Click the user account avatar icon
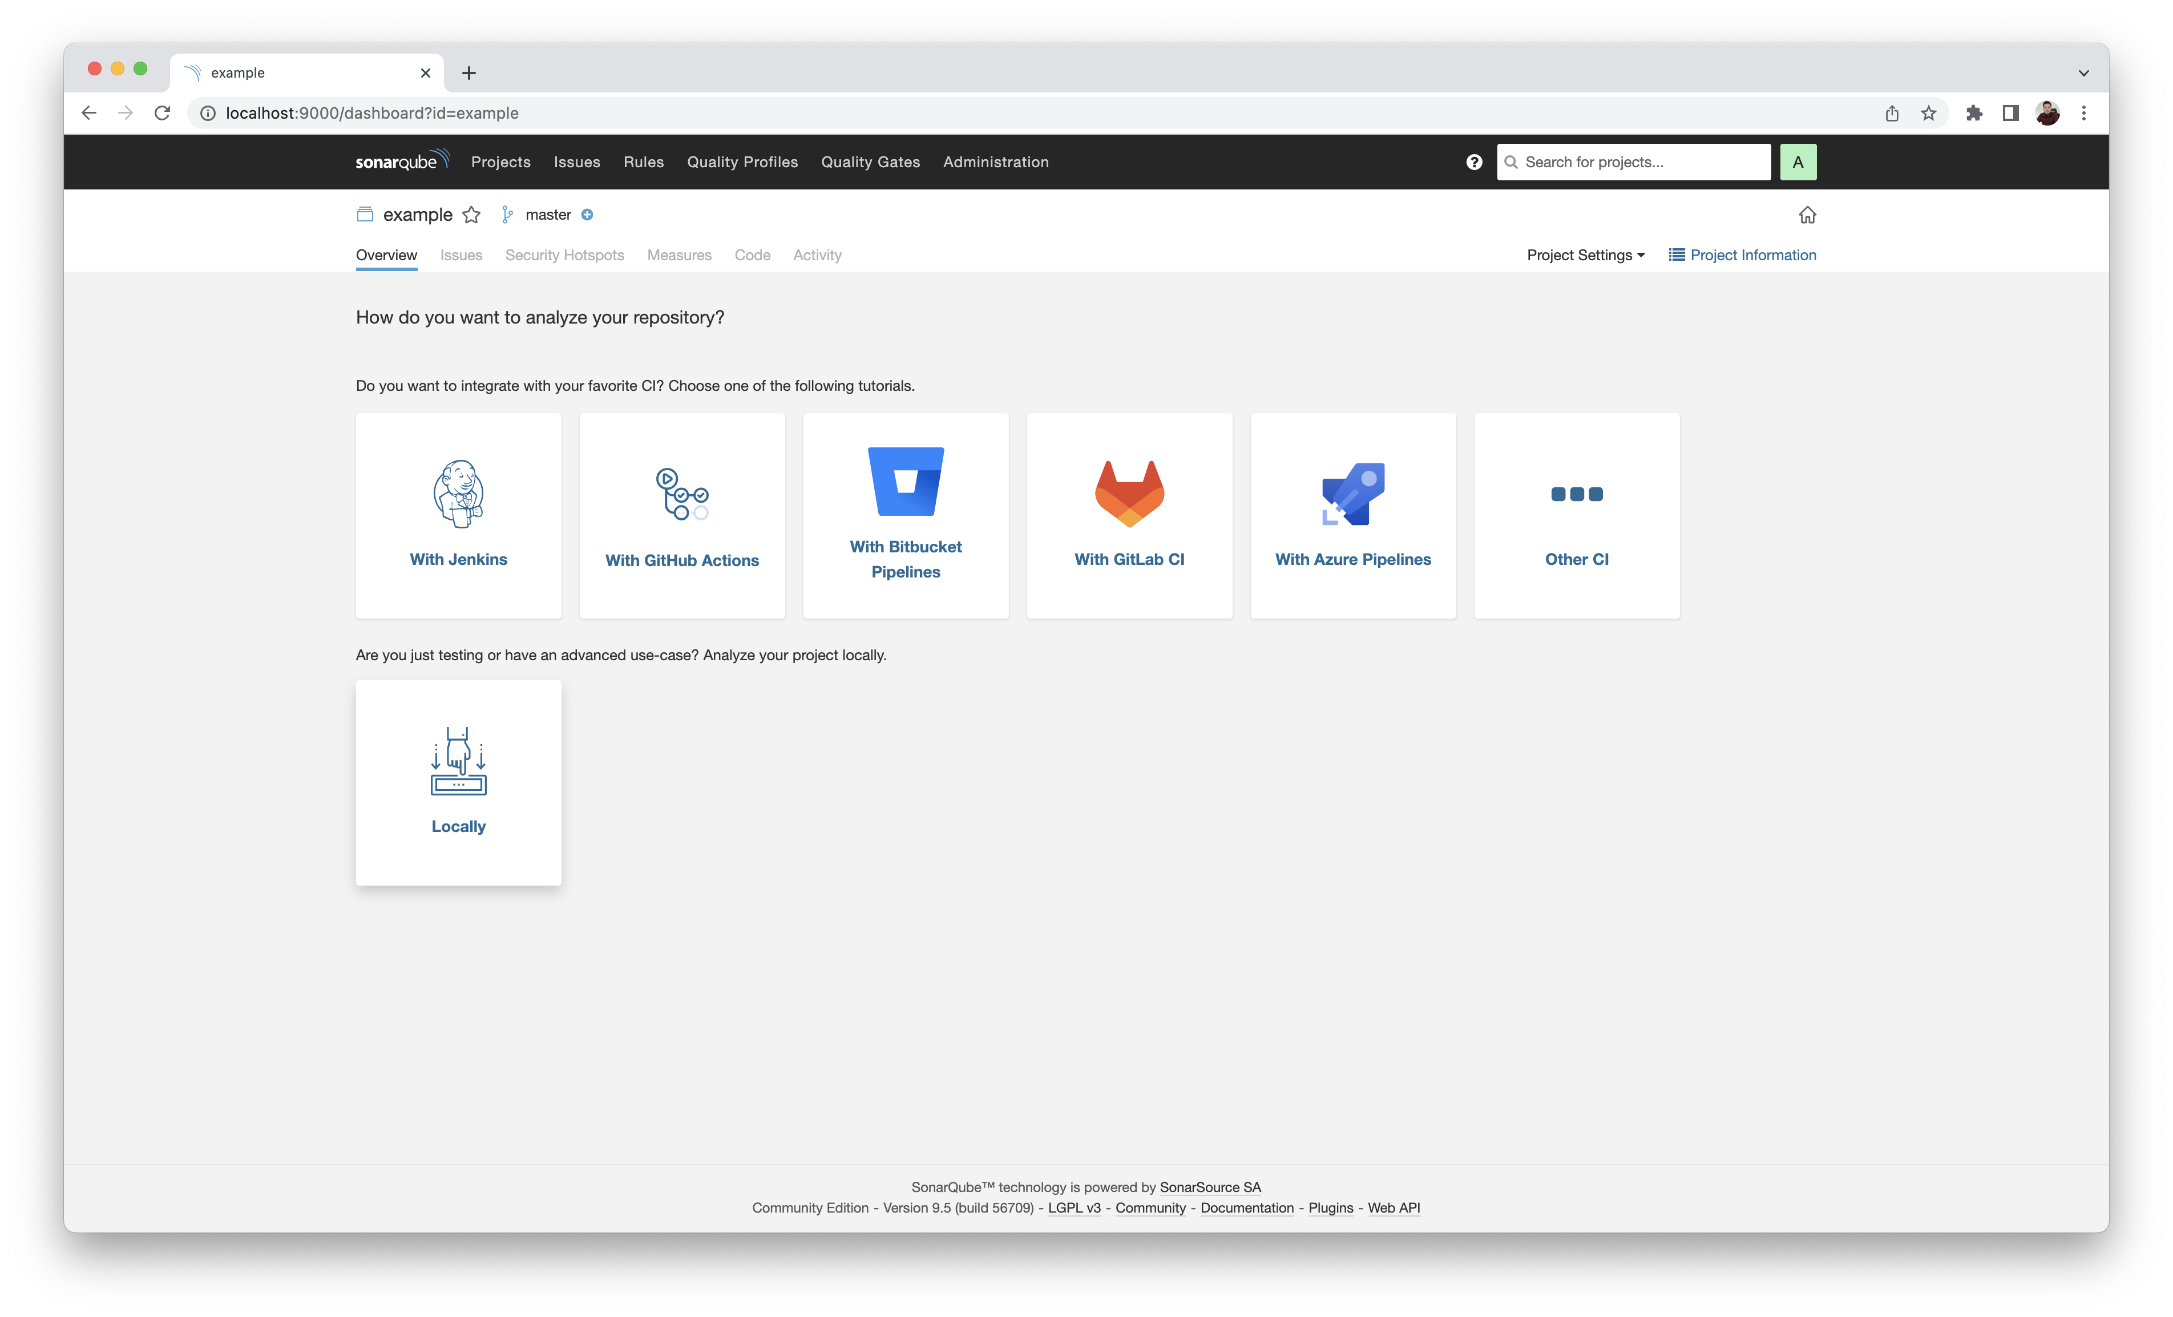2173x1317 pixels. [1799, 161]
